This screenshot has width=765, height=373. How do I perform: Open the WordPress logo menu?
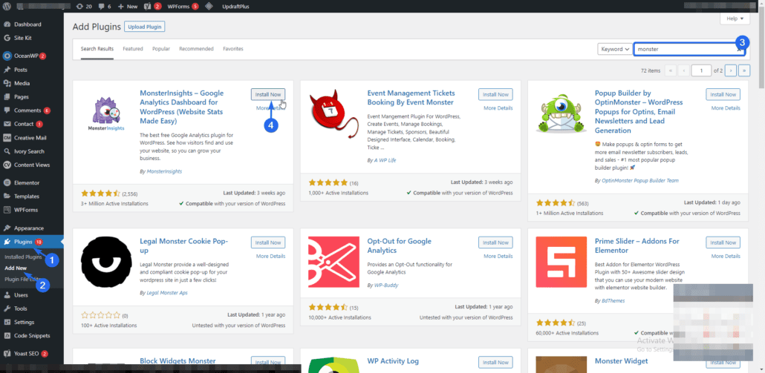pyautogui.click(x=7, y=7)
